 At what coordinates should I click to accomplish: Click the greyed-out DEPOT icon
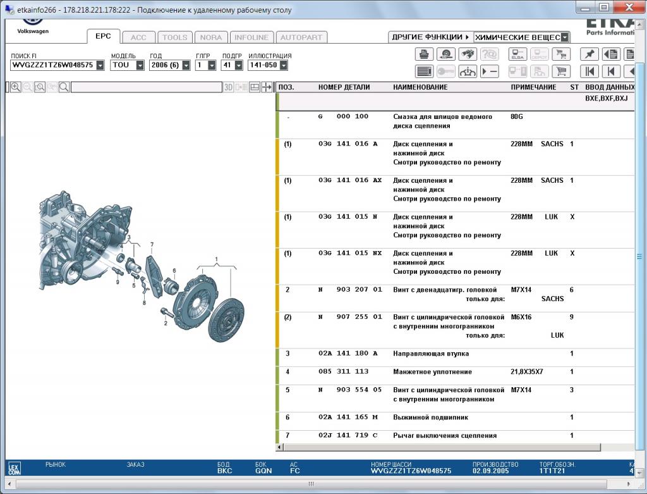tap(539, 54)
